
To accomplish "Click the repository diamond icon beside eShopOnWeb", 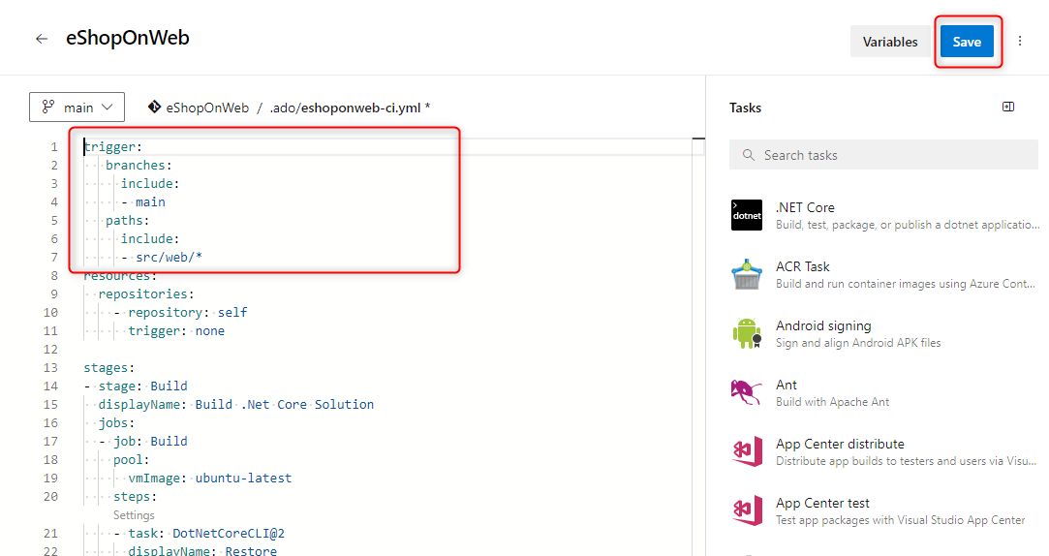I will click(154, 108).
